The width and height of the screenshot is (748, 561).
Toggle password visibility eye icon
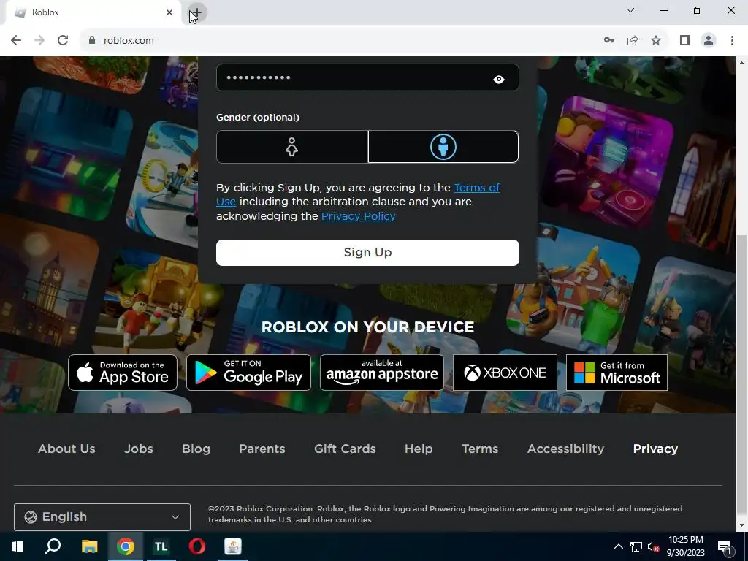click(498, 79)
